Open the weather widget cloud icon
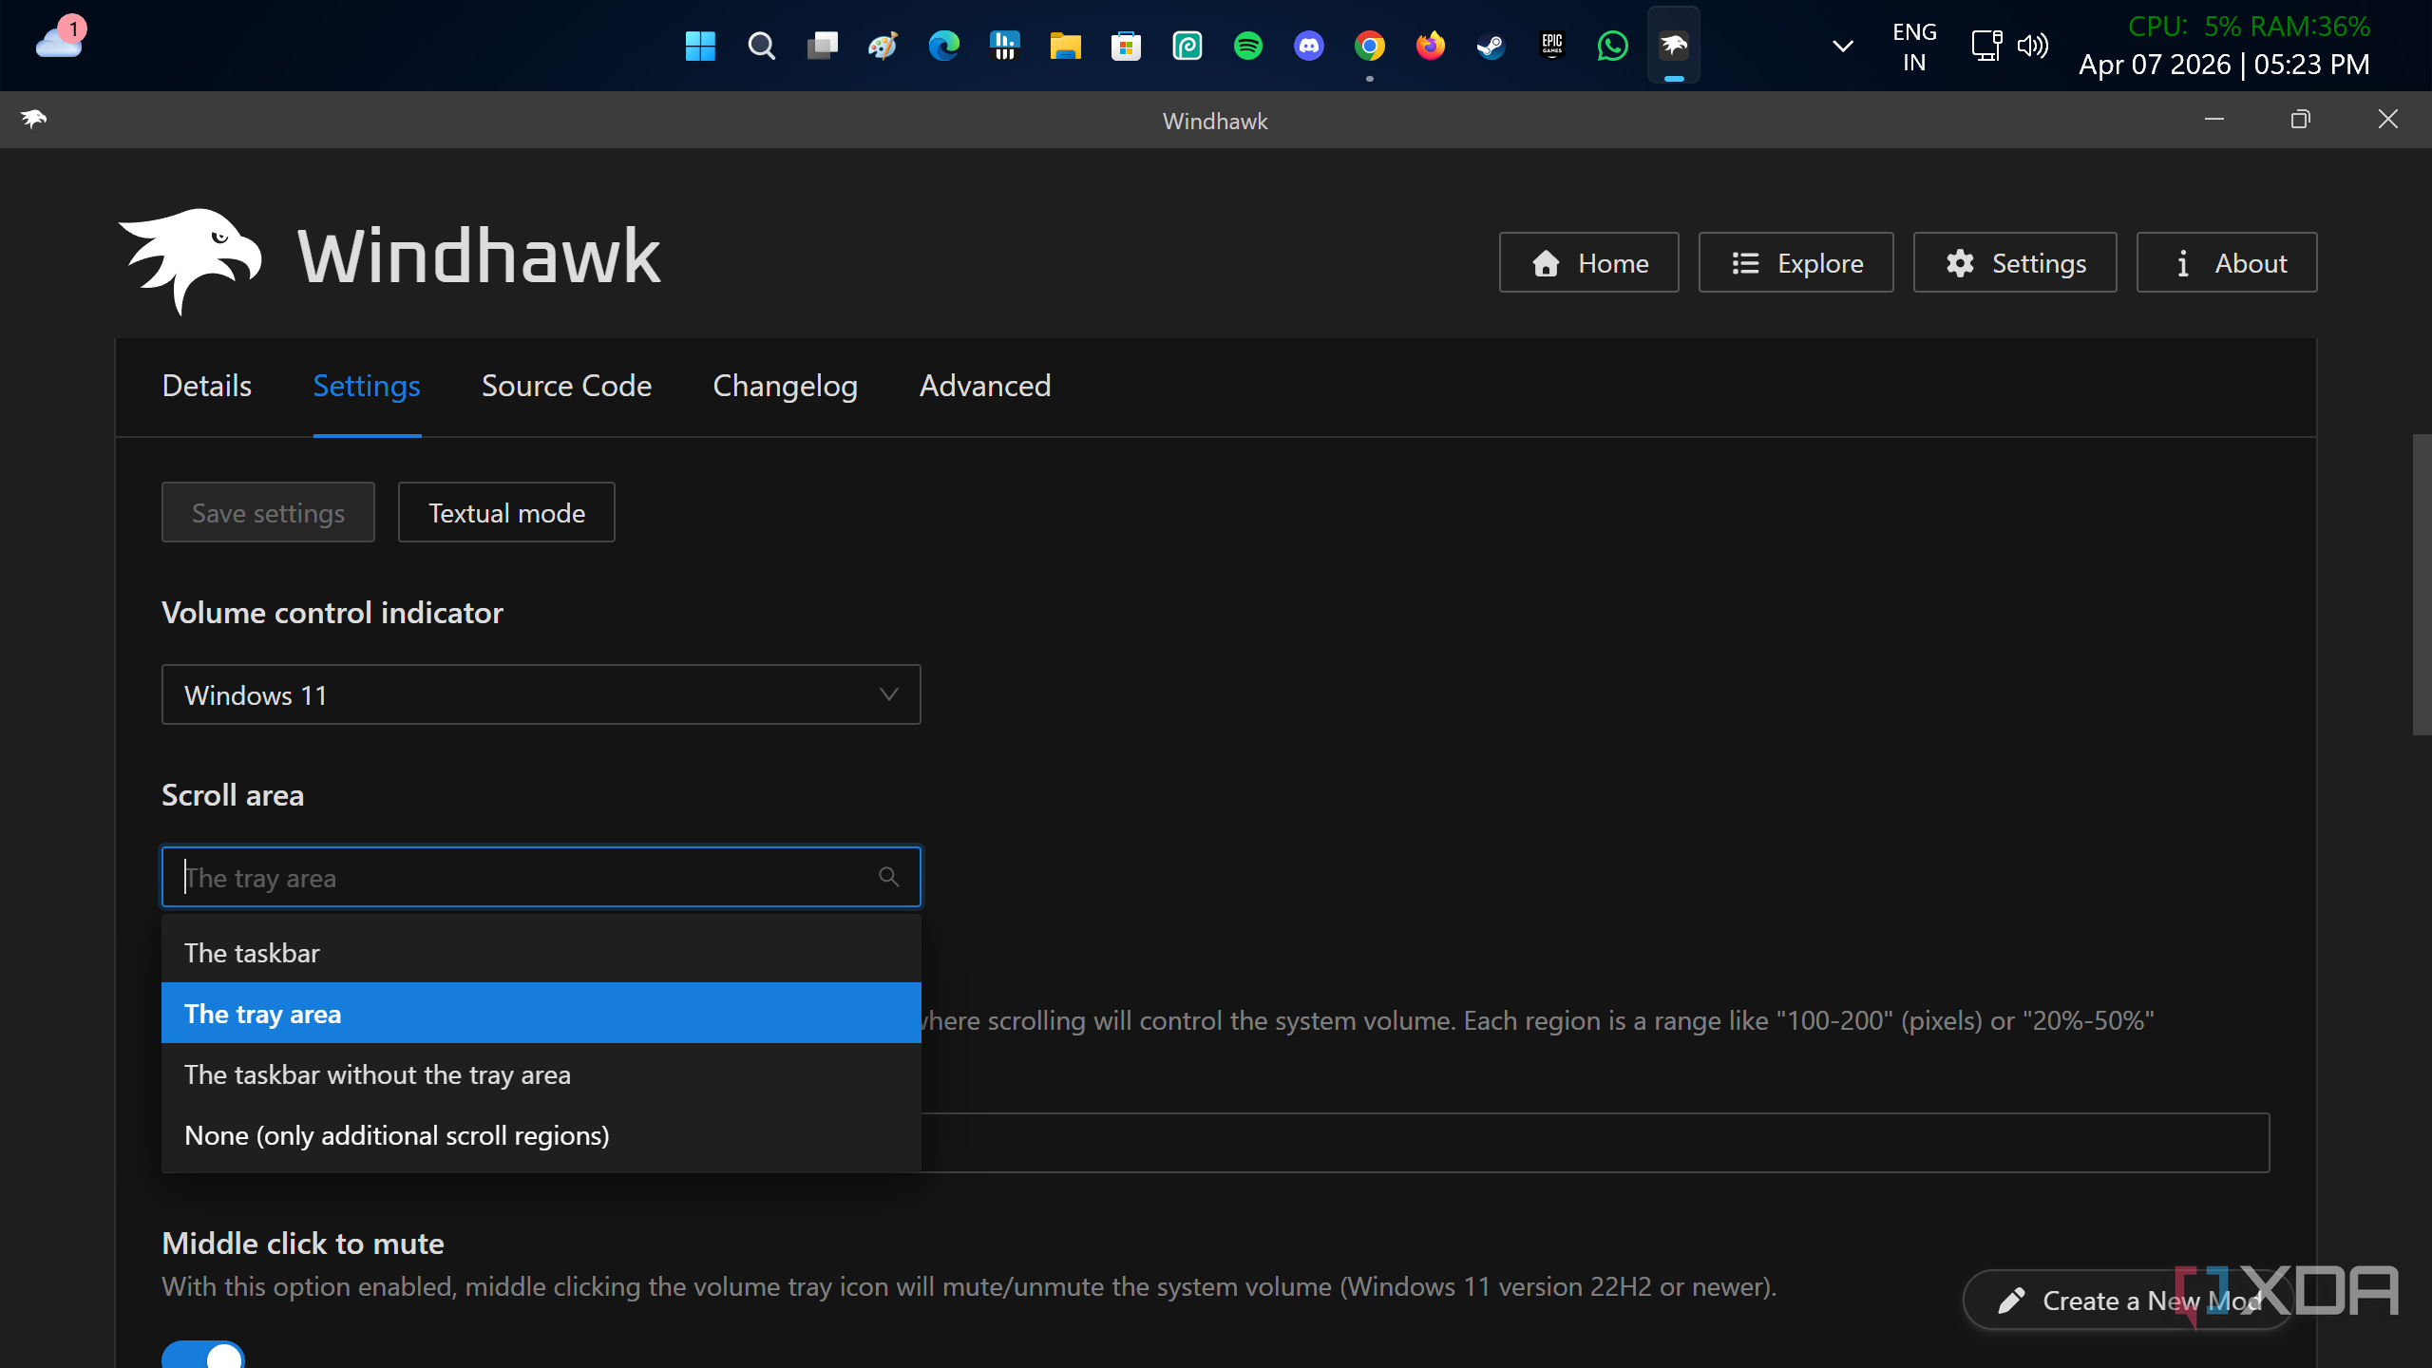This screenshot has height=1368, width=2432. pyautogui.click(x=60, y=40)
